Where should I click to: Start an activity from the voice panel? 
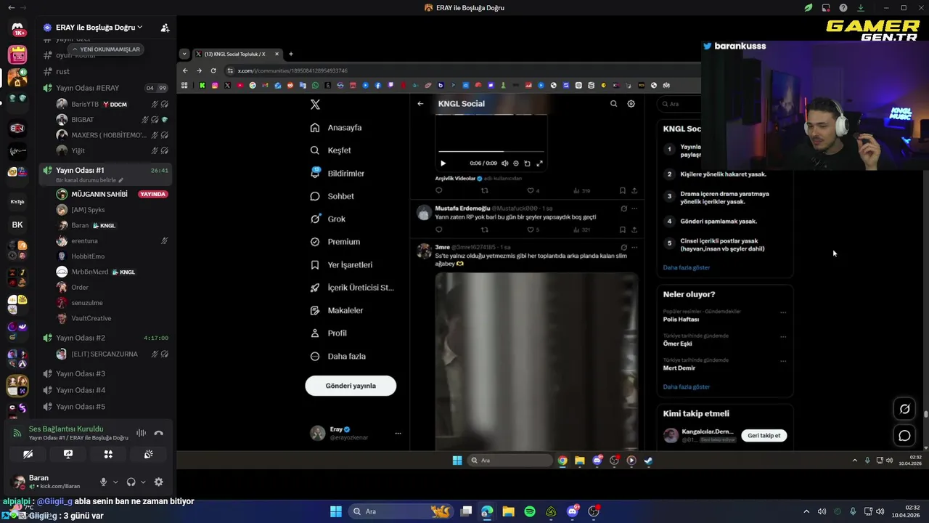click(108, 454)
